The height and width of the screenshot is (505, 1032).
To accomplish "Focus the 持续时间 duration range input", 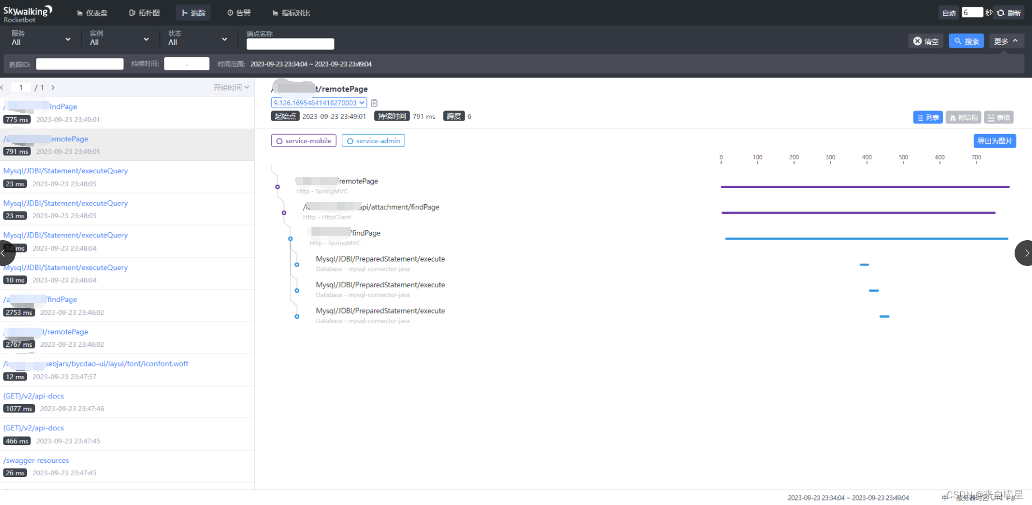I will 187,64.
